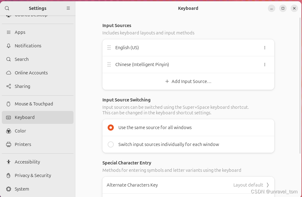
Task: Select 'Use the same source for all windows'
Action: [x=111, y=128]
